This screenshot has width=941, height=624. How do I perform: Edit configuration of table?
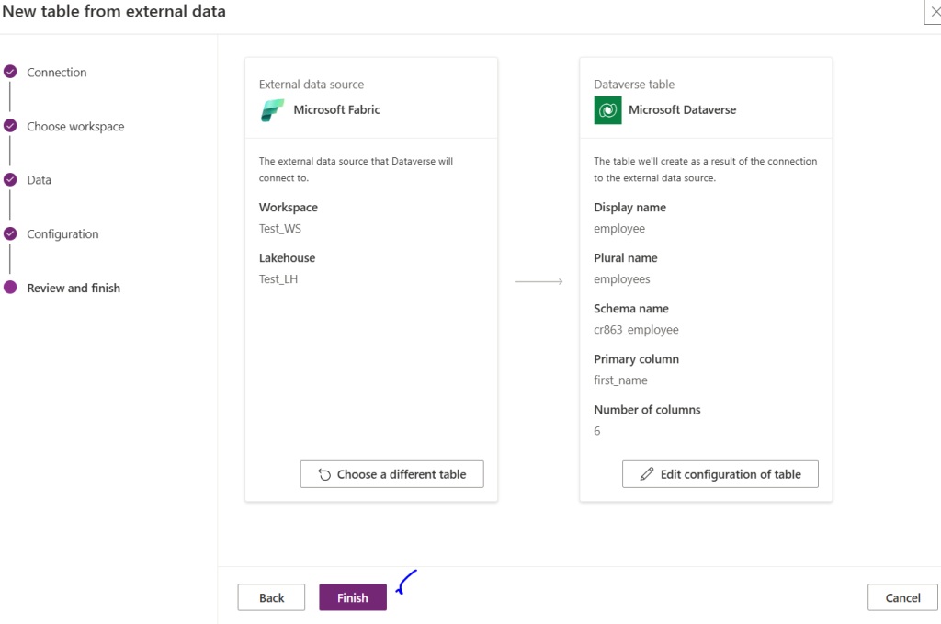(x=720, y=474)
